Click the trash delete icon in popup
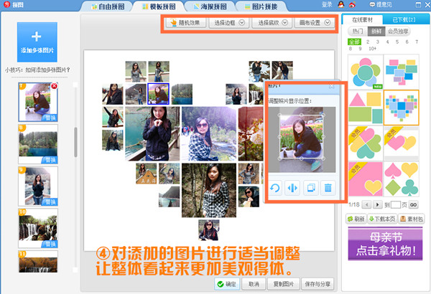 pyautogui.click(x=328, y=188)
